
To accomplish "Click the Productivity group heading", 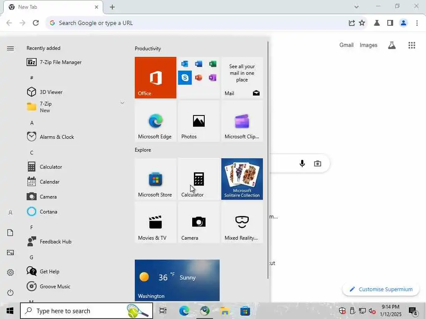I will [x=148, y=49].
